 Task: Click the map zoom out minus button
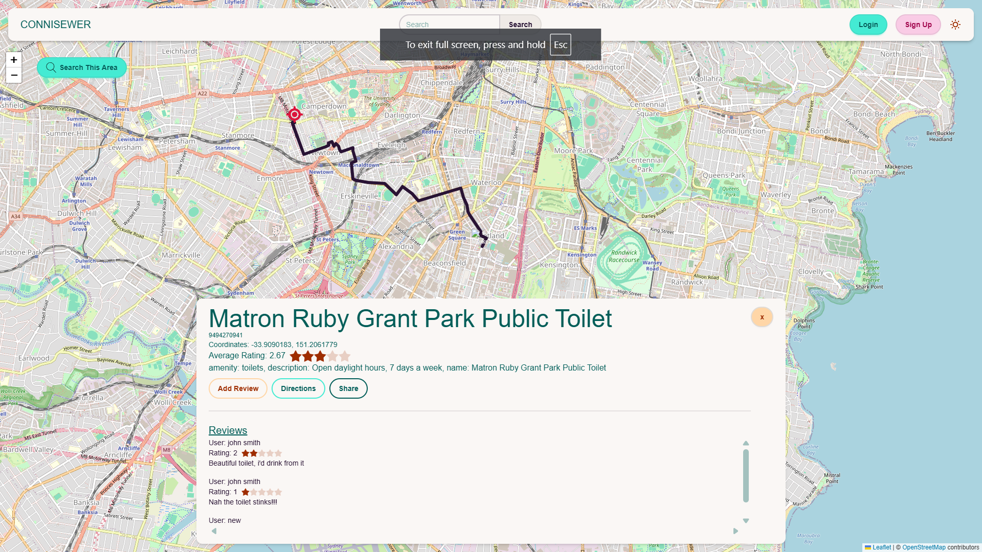point(14,75)
